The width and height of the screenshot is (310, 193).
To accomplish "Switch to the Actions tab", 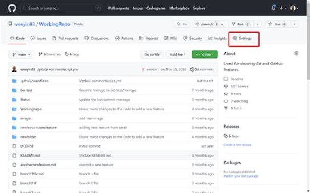I will (124, 38).
